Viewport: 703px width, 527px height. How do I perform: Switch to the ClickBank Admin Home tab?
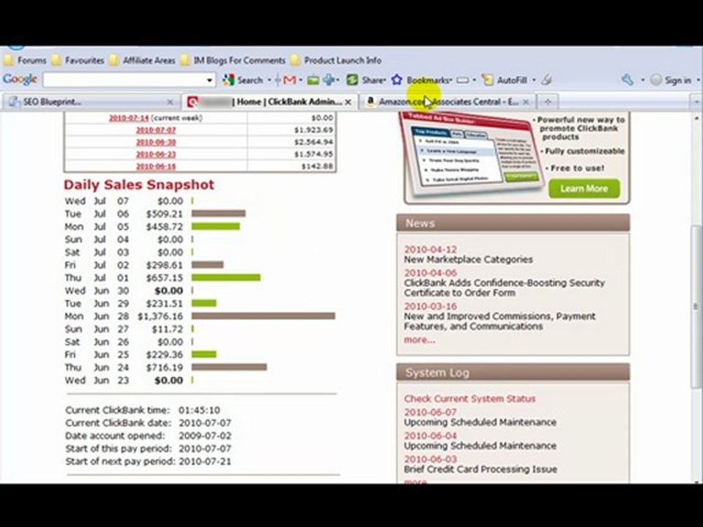269,102
